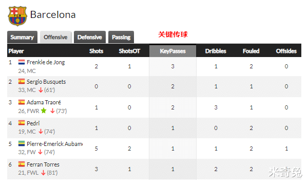Click the Barcelona club crest
Viewport: 308px width, 185px height.
(x=17, y=16)
